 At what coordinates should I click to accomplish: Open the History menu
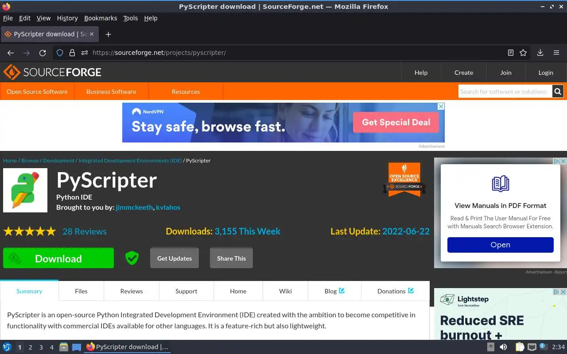click(x=67, y=18)
